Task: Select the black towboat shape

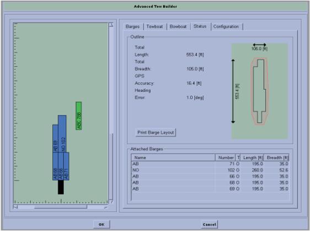Action: pos(61,187)
